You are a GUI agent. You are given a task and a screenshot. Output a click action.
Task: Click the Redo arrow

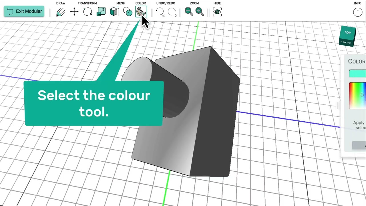click(172, 12)
